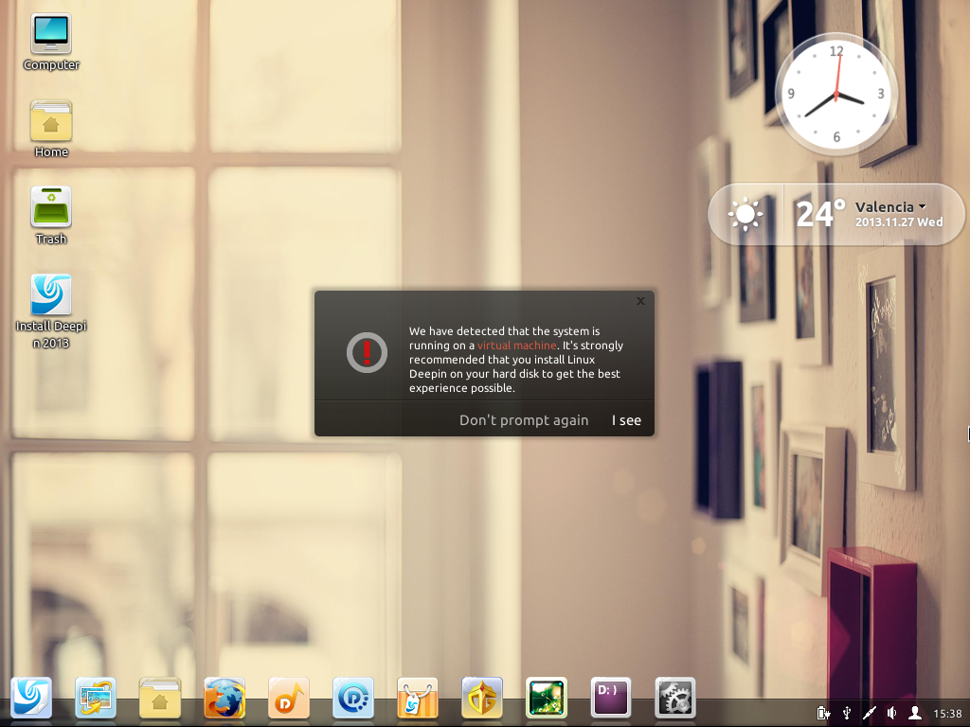The height and width of the screenshot is (727, 970).
Task: Open System Settings gear in dock
Action: click(x=674, y=698)
